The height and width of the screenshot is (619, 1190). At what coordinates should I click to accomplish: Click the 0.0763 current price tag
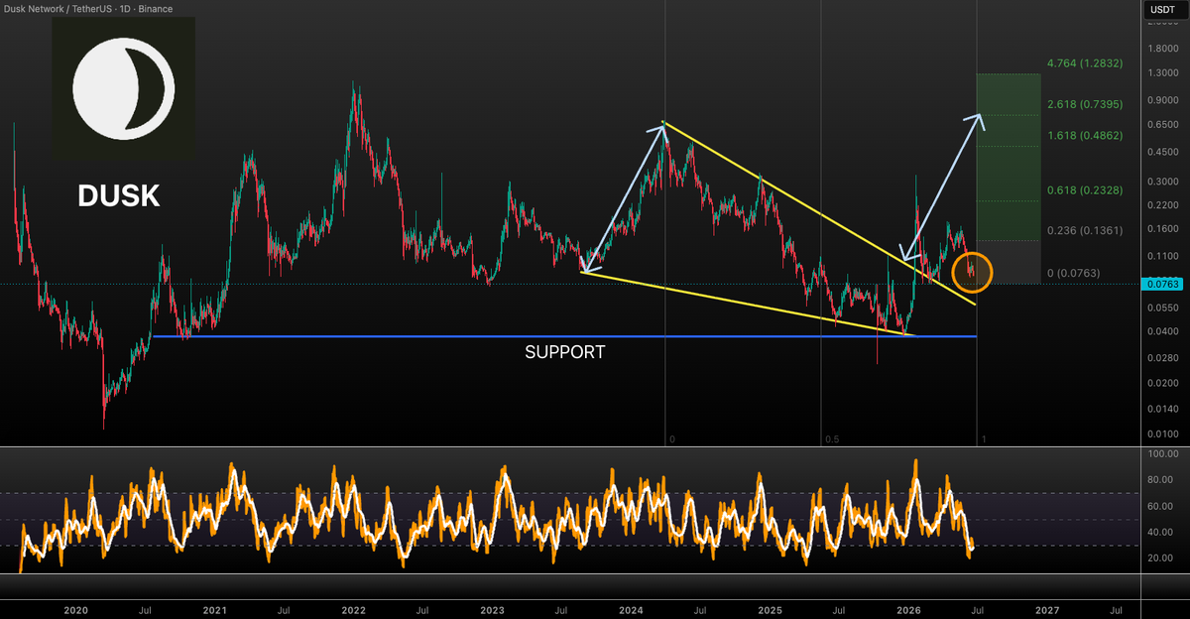tap(1161, 284)
